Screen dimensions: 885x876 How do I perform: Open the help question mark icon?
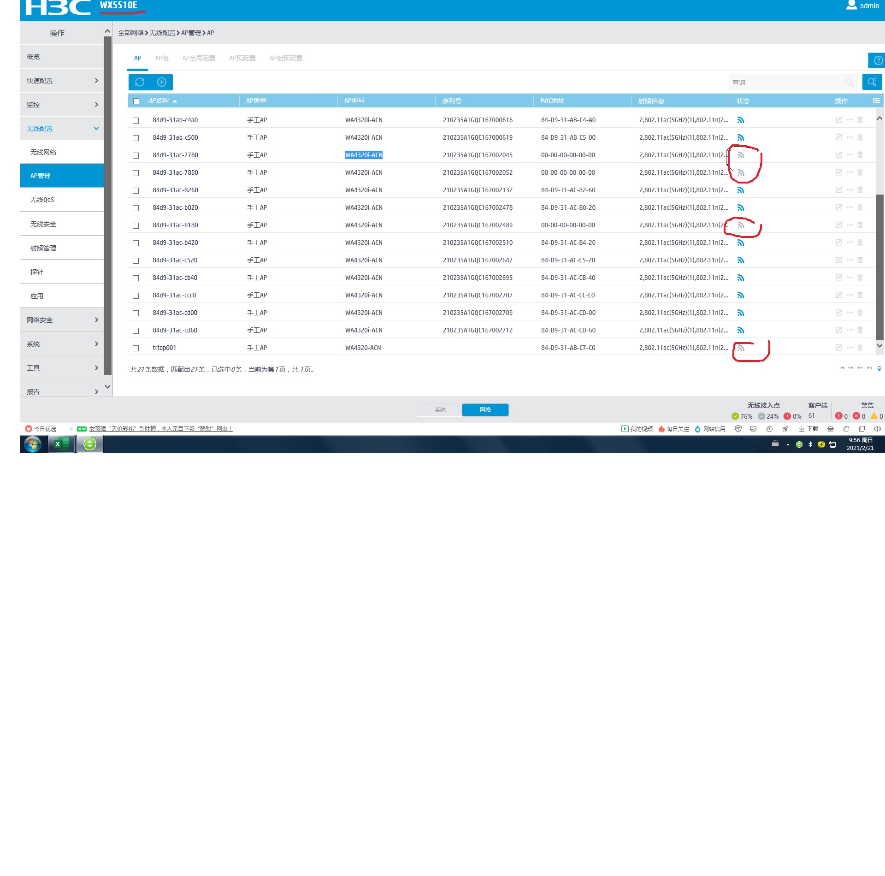click(x=878, y=60)
